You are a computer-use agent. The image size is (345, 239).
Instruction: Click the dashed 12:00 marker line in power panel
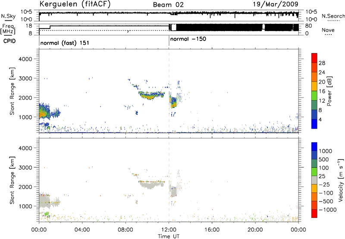tap(169, 91)
